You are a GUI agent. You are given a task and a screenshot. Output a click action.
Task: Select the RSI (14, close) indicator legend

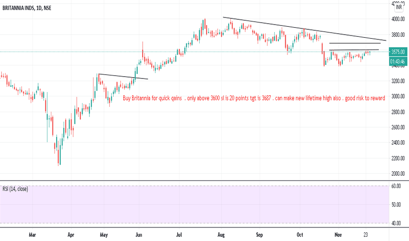pos(15,189)
